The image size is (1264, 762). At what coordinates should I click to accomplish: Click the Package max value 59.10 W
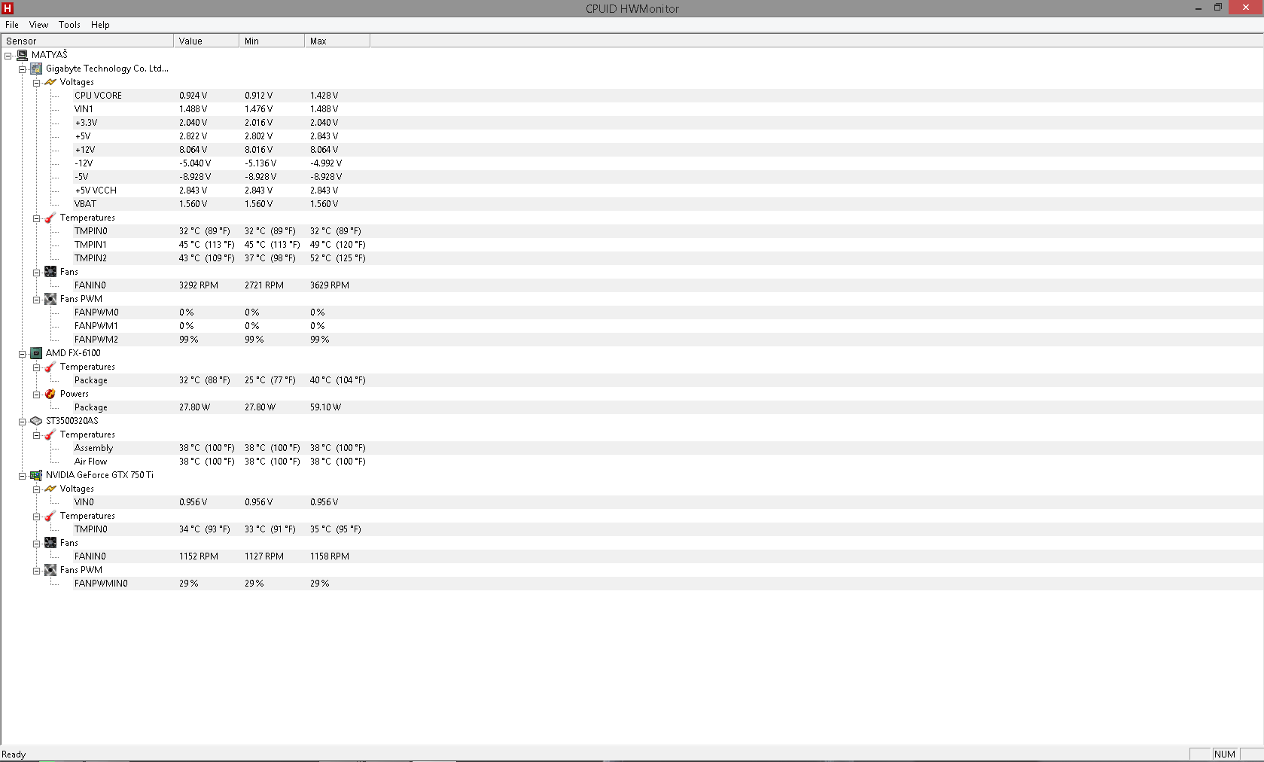[x=325, y=407]
